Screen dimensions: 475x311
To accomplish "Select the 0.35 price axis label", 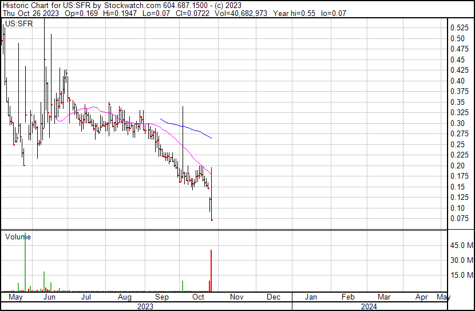I will point(457,102).
